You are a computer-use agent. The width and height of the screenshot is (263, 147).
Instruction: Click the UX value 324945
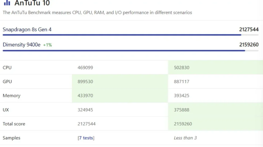[85, 110]
